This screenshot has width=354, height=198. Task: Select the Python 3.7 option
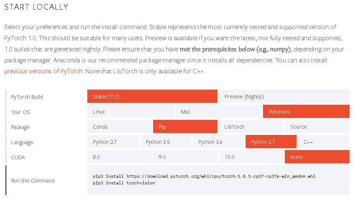tap(271, 142)
